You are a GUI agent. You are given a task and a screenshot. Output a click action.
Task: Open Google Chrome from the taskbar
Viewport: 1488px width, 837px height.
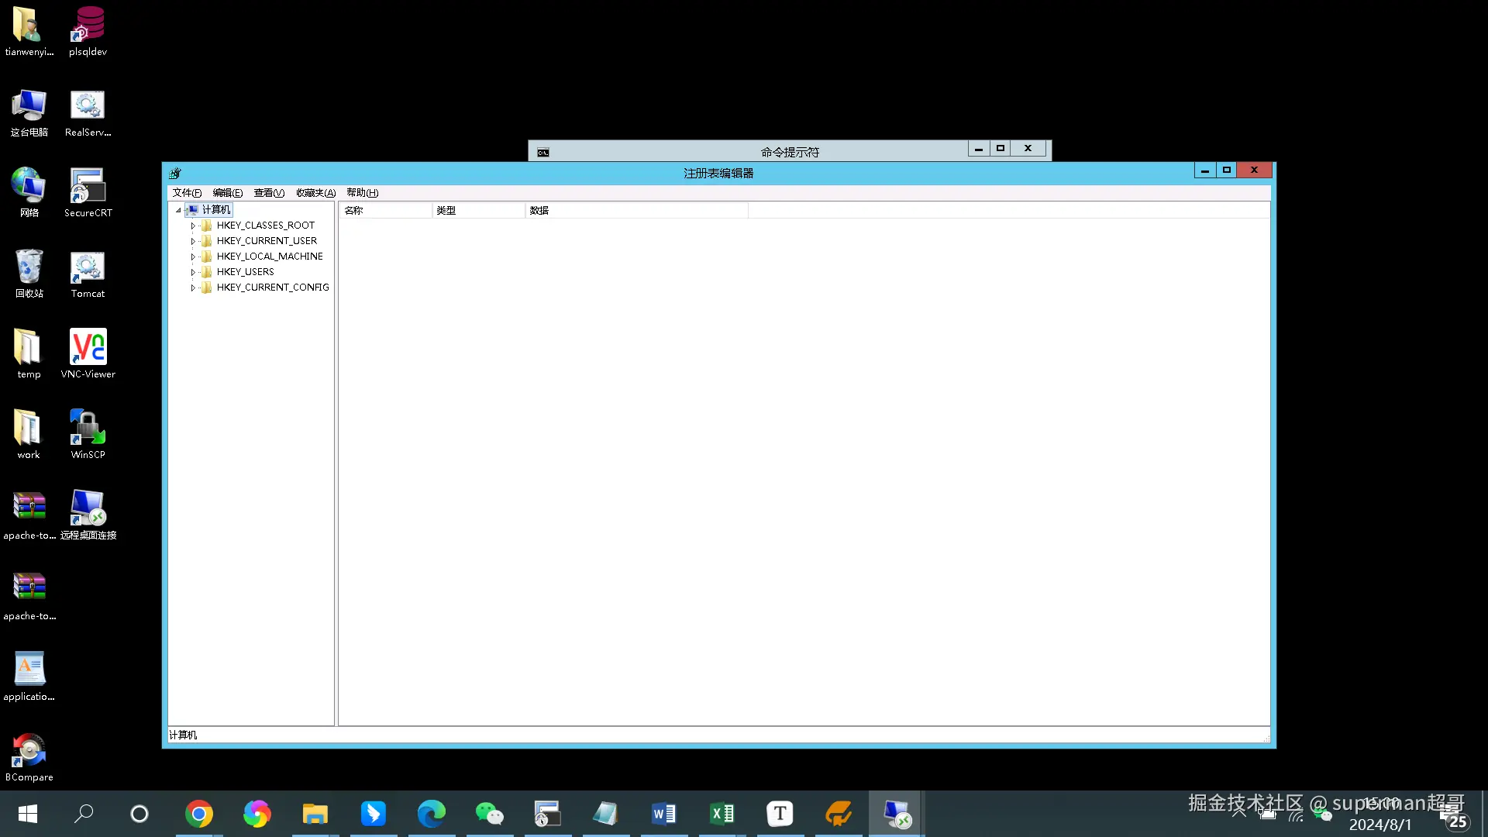pyautogui.click(x=199, y=814)
